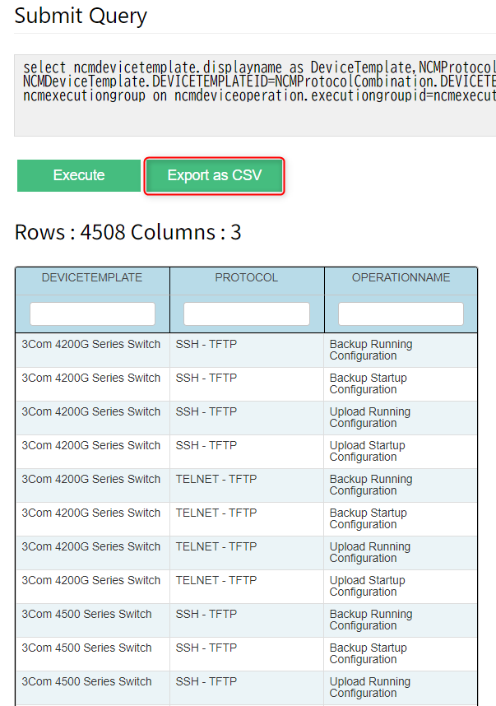Screen dimensions: 496x706
Task: Click the last visible 3Com 4500 Series Switch row
Action: (87, 682)
